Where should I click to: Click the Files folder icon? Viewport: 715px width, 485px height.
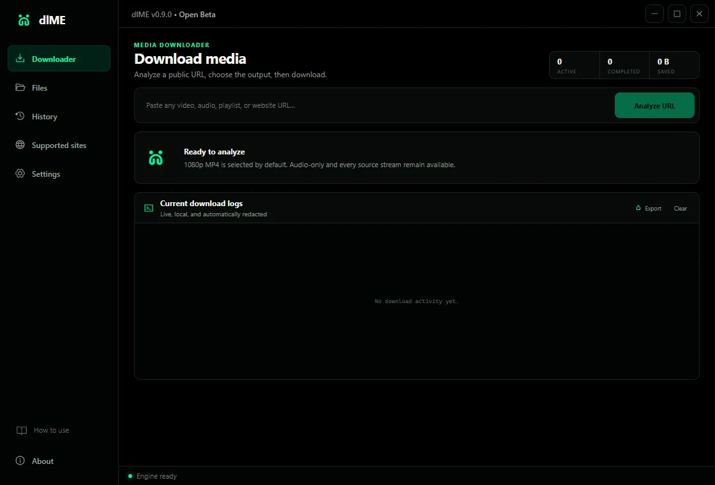20,87
